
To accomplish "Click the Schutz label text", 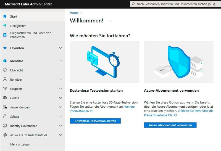I will (x=15, y=116).
